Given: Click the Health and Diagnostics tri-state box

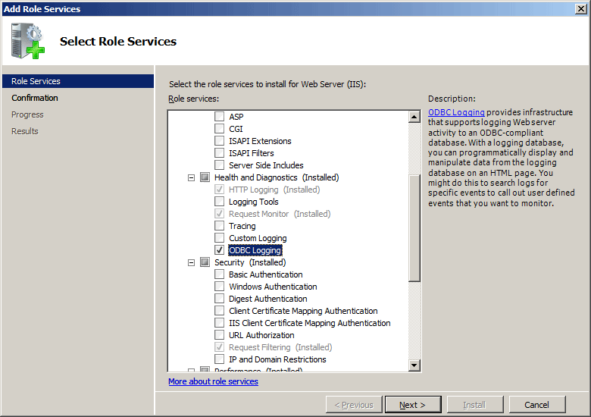Looking at the screenshot, I should (x=205, y=177).
